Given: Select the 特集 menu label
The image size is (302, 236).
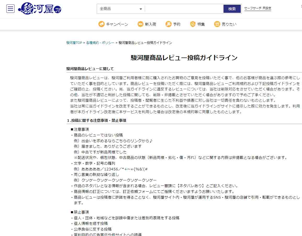Looking at the screenshot, I should [x=201, y=24].
